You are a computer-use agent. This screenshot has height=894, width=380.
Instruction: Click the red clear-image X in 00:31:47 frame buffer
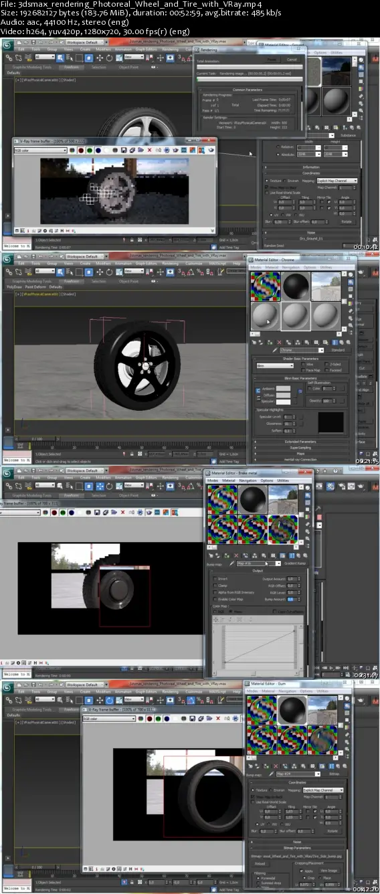pyautogui.click(x=122, y=512)
